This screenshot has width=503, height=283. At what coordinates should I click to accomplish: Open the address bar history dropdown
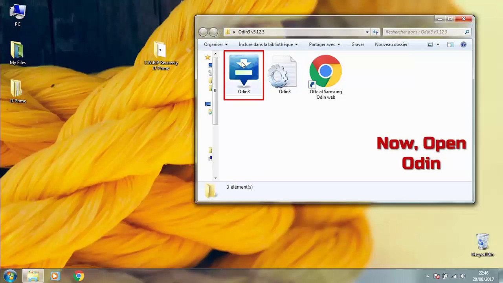coord(367,32)
